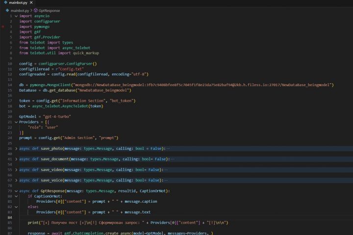Select the mainbot.py editor tab
The height and width of the screenshot is (235, 353).
click(18, 3)
